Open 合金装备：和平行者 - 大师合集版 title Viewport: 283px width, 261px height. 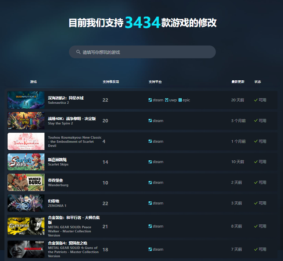coord(74,220)
